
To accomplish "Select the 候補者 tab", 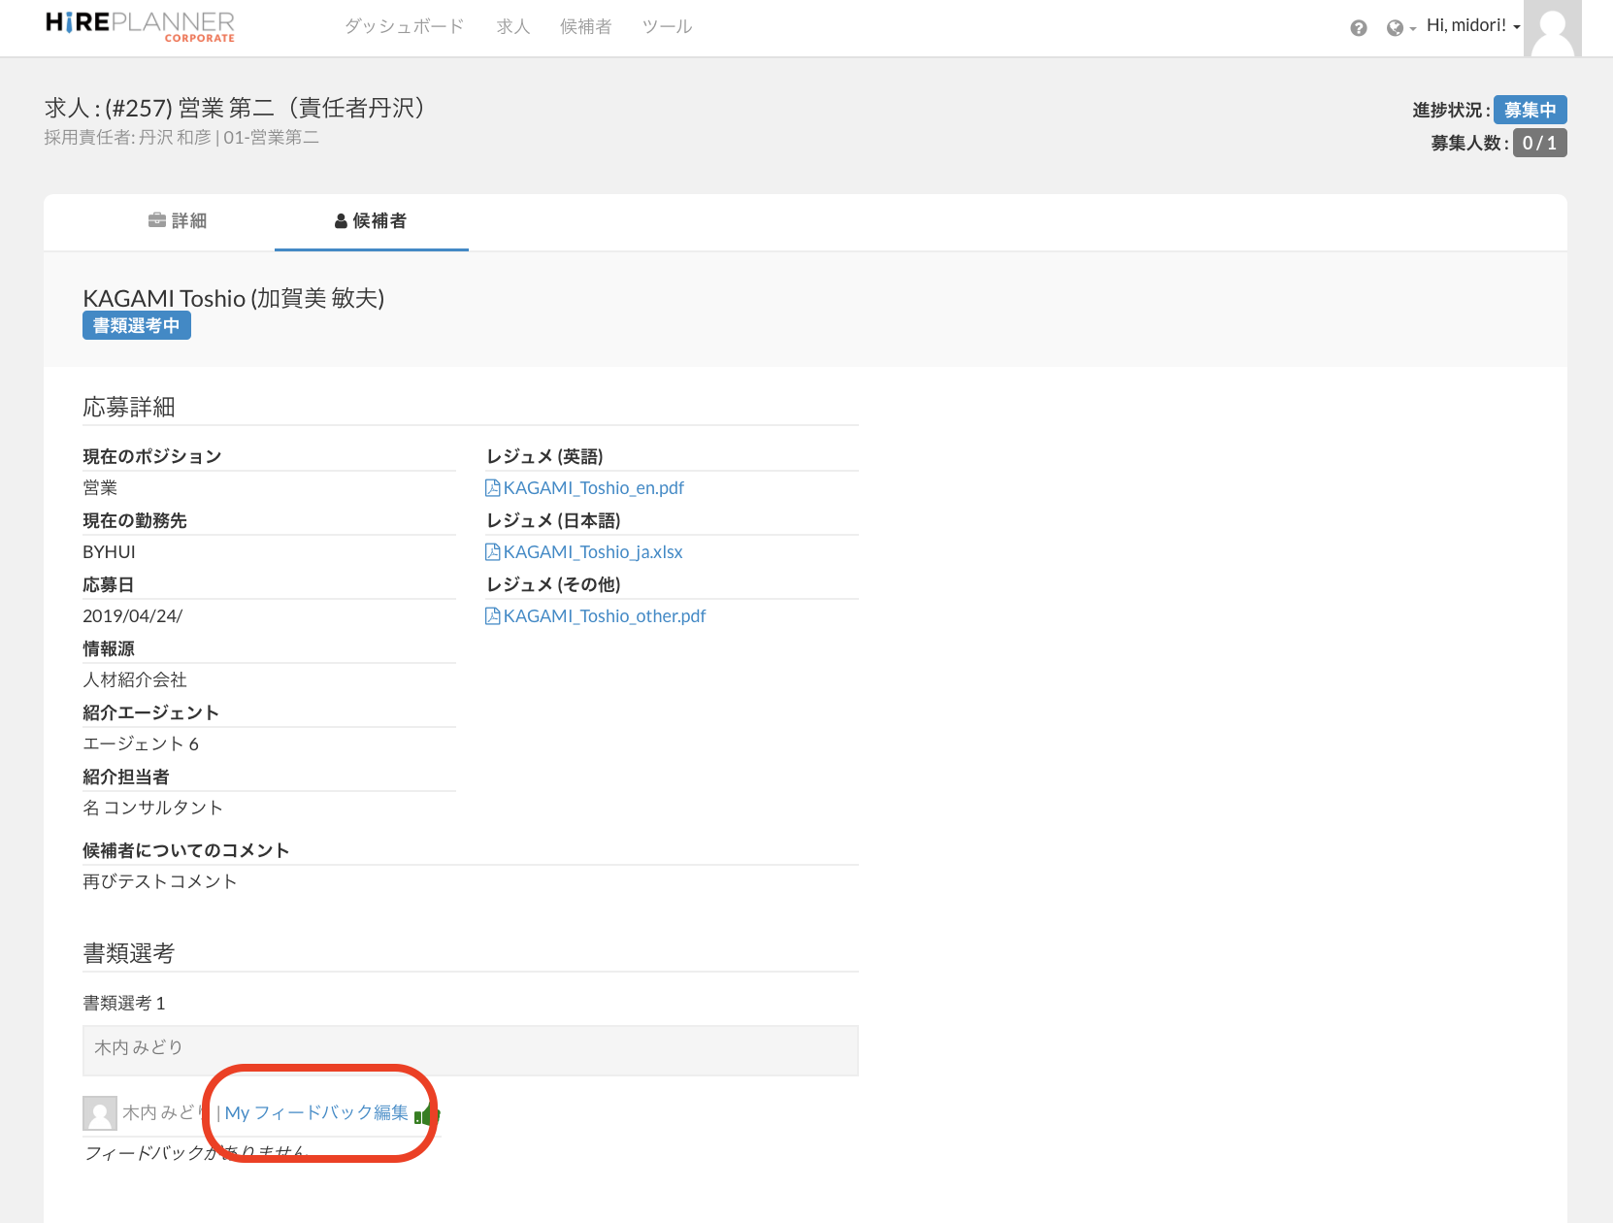I will click(x=371, y=221).
